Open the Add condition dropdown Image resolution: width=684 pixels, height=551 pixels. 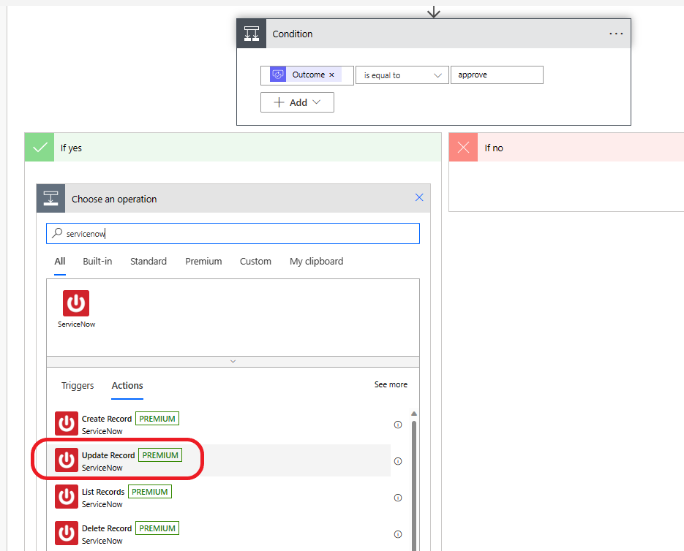297,102
